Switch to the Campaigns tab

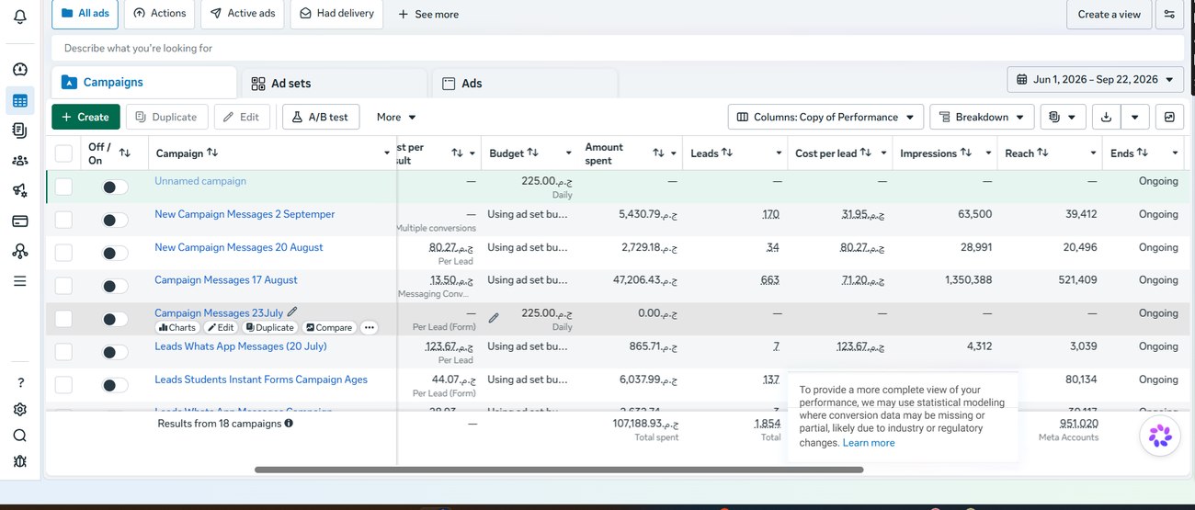click(x=144, y=82)
